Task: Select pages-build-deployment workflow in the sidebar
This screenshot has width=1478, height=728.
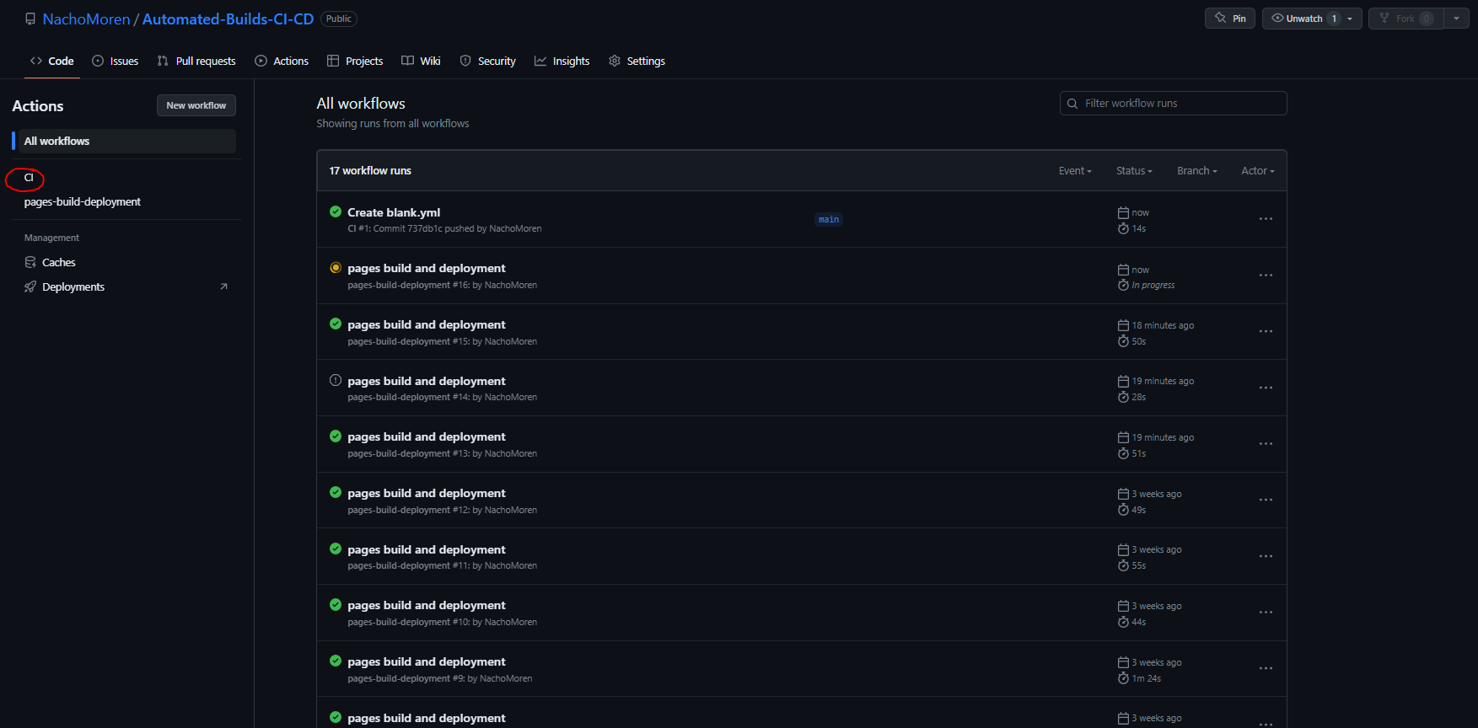Action: 83,201
